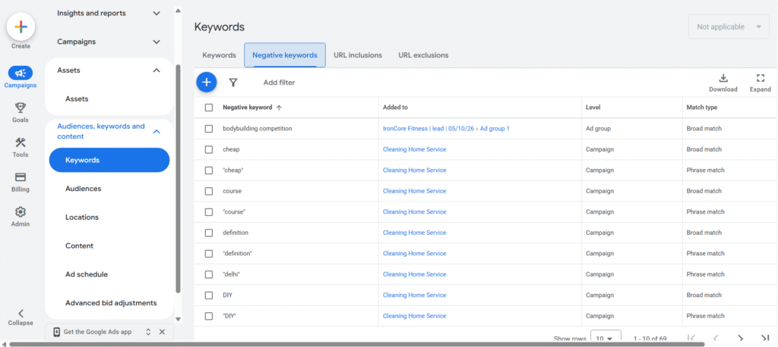Close the Get the Google Ads app banner

162,332
